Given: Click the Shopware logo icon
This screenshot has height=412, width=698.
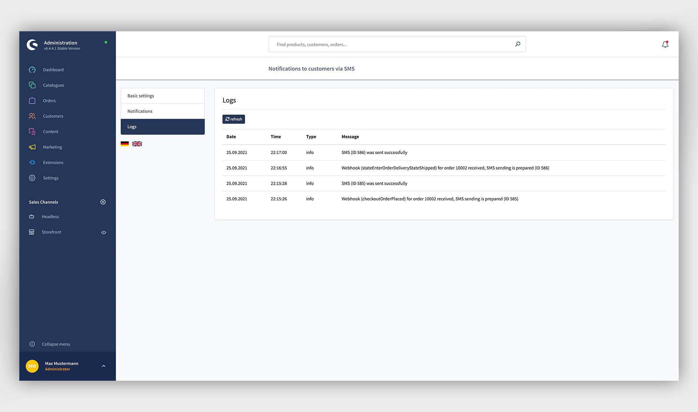Looking at the screenshot, I should coord(32,45).
